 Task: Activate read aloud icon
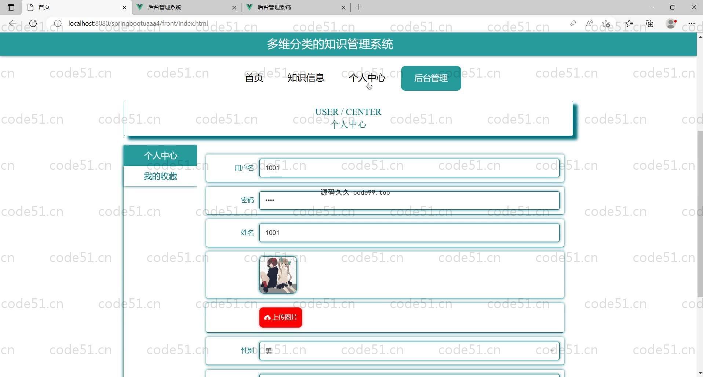coord(589,23)
